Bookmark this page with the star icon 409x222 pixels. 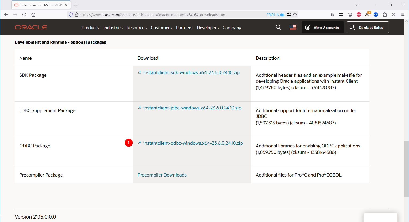pos(295,14)
